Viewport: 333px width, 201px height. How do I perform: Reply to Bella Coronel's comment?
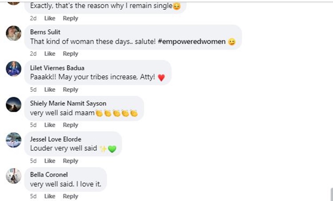pyautogui.click(x=70, y=196)
